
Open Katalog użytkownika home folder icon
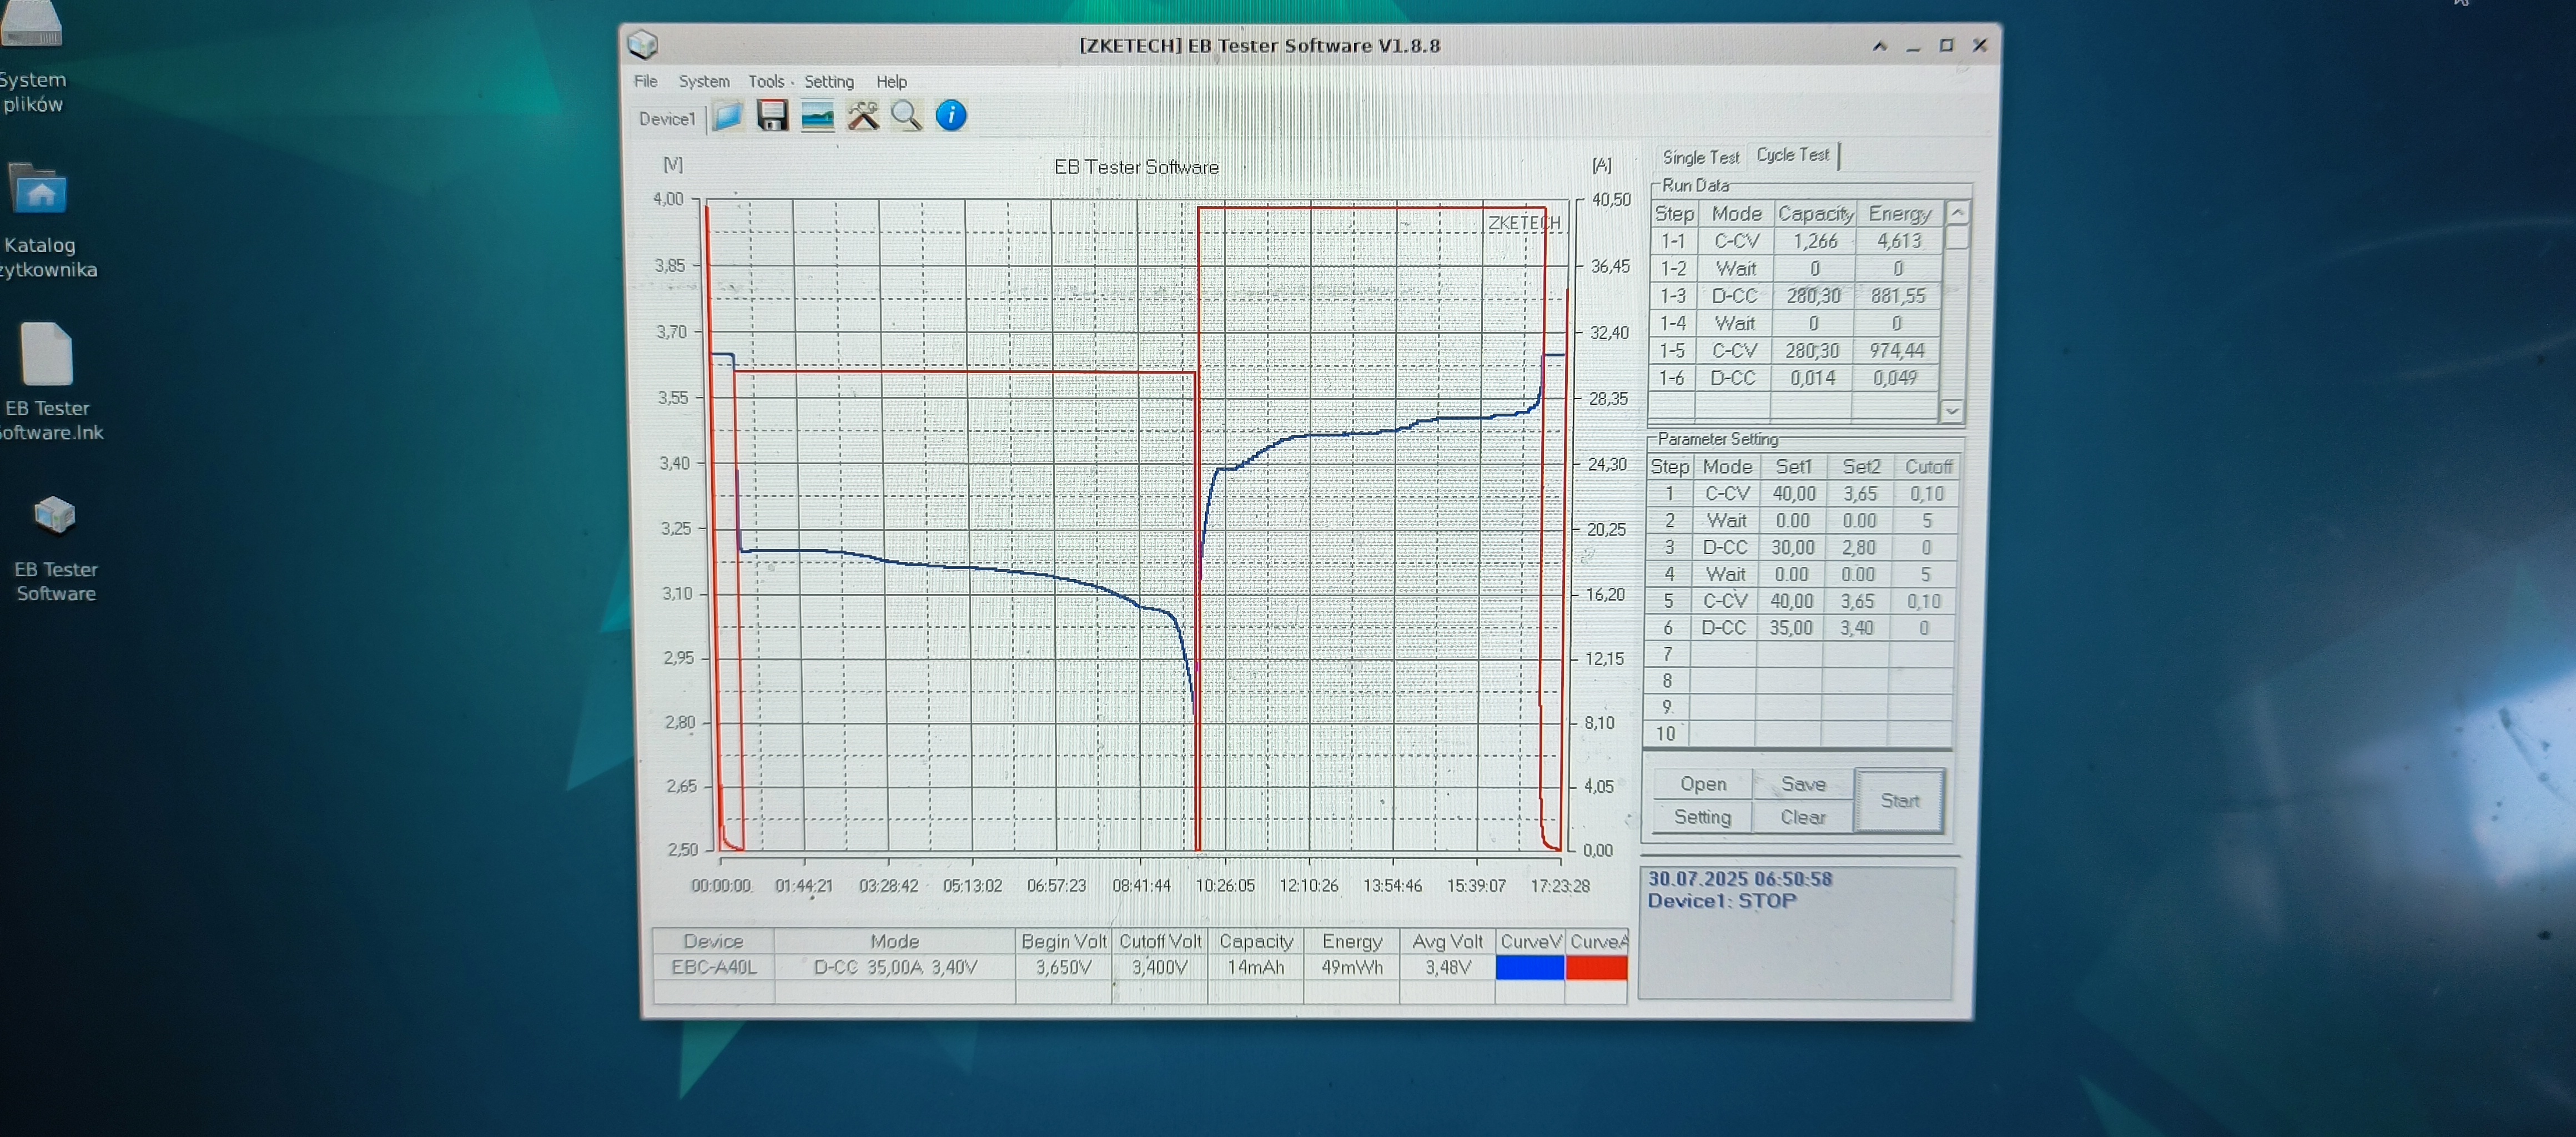coord(40,191)
